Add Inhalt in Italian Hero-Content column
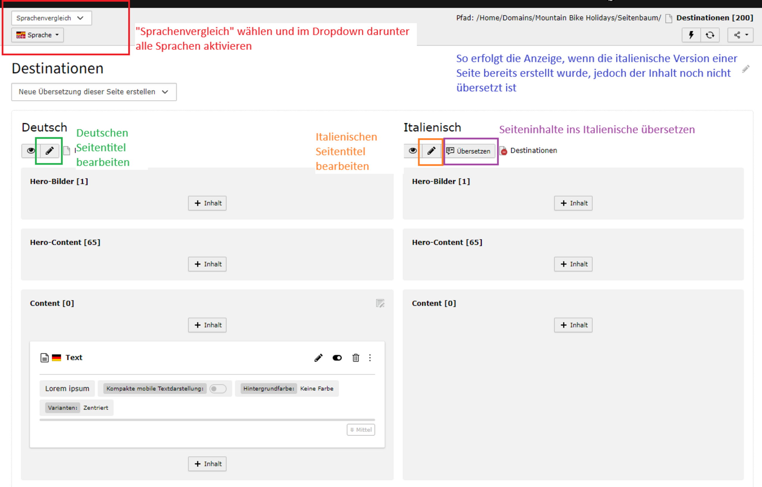 (x=573, y=264)
